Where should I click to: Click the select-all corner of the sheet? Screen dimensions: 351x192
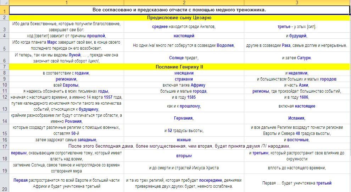click(x=5, y=3)
